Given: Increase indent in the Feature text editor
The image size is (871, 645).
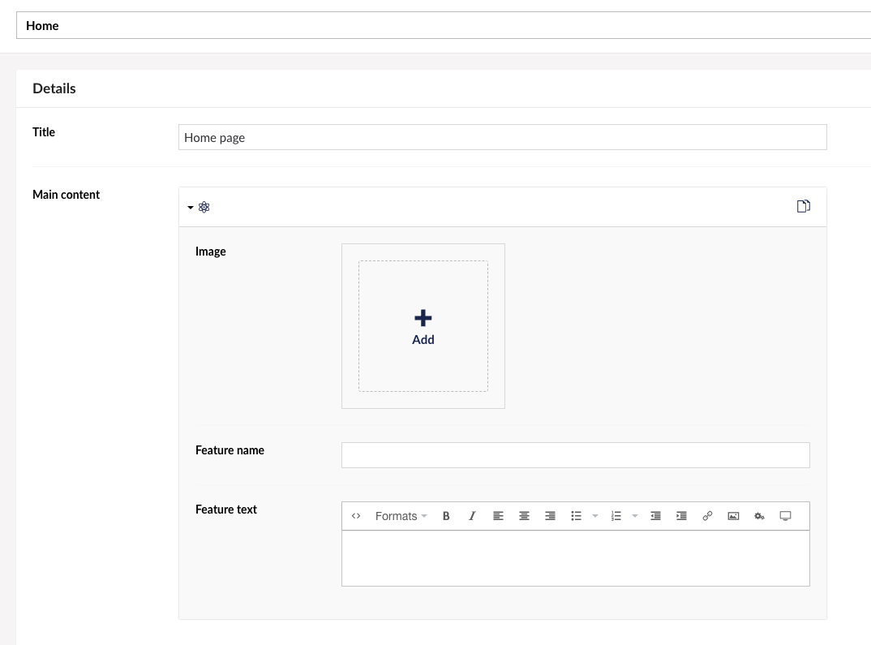Looking at the screenshot, I should (681, 516).
